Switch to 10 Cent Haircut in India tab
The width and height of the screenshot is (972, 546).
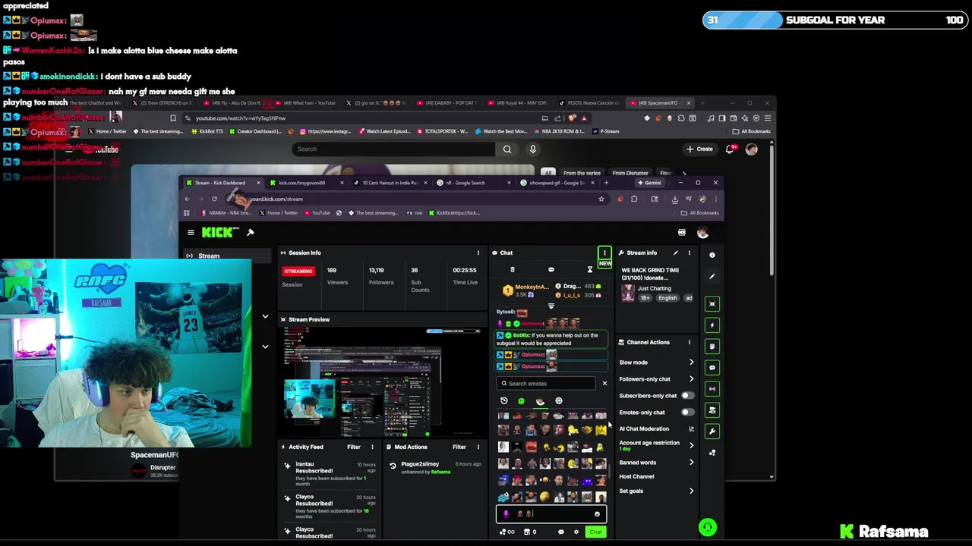tap(390, 183)
